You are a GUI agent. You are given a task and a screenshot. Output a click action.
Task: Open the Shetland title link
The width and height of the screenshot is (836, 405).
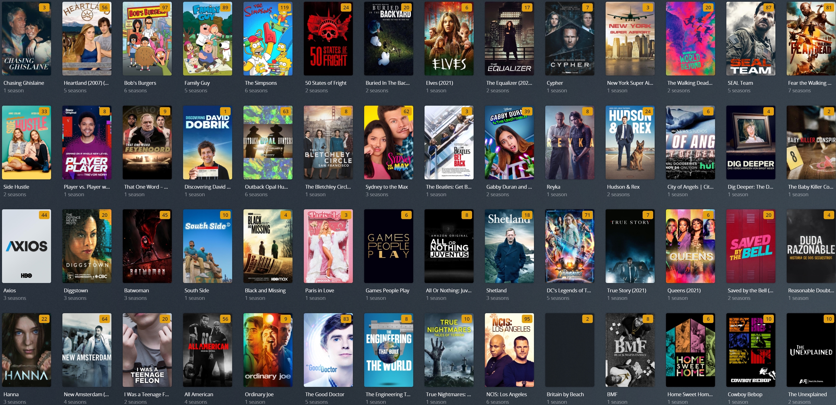[496, 291]
